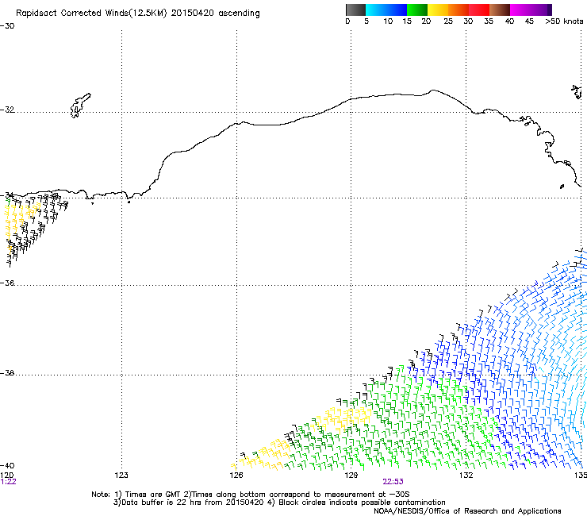Click the '129' longitude label
The image size is (587, 516).
tap(351, 476)
